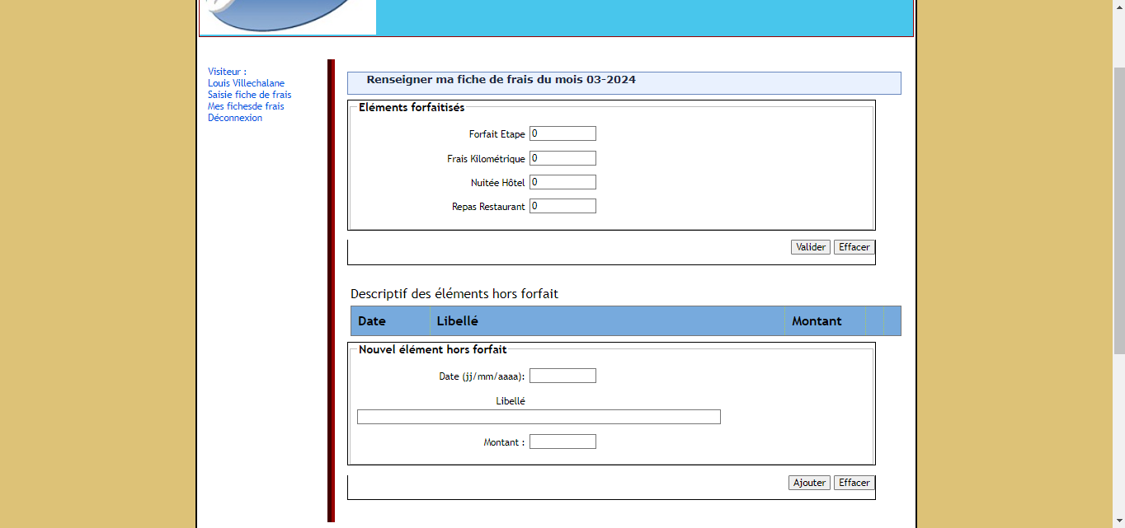This screenshot has width=1125, height=528.
Task: Click the wide Libellé text field
Action: click(x=539, y=417)
